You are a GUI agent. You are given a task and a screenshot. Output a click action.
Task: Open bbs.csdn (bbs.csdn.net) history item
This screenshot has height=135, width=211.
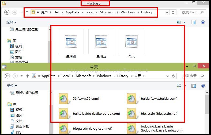coord(152,114)
